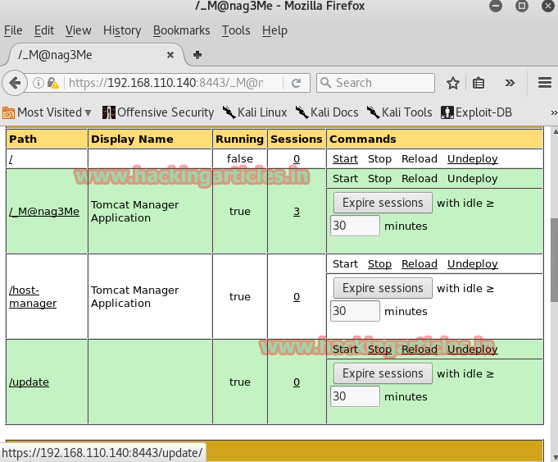Minimize the Firefox window
The width and height of the screenshot is (558, 462).
pos(496,6)
